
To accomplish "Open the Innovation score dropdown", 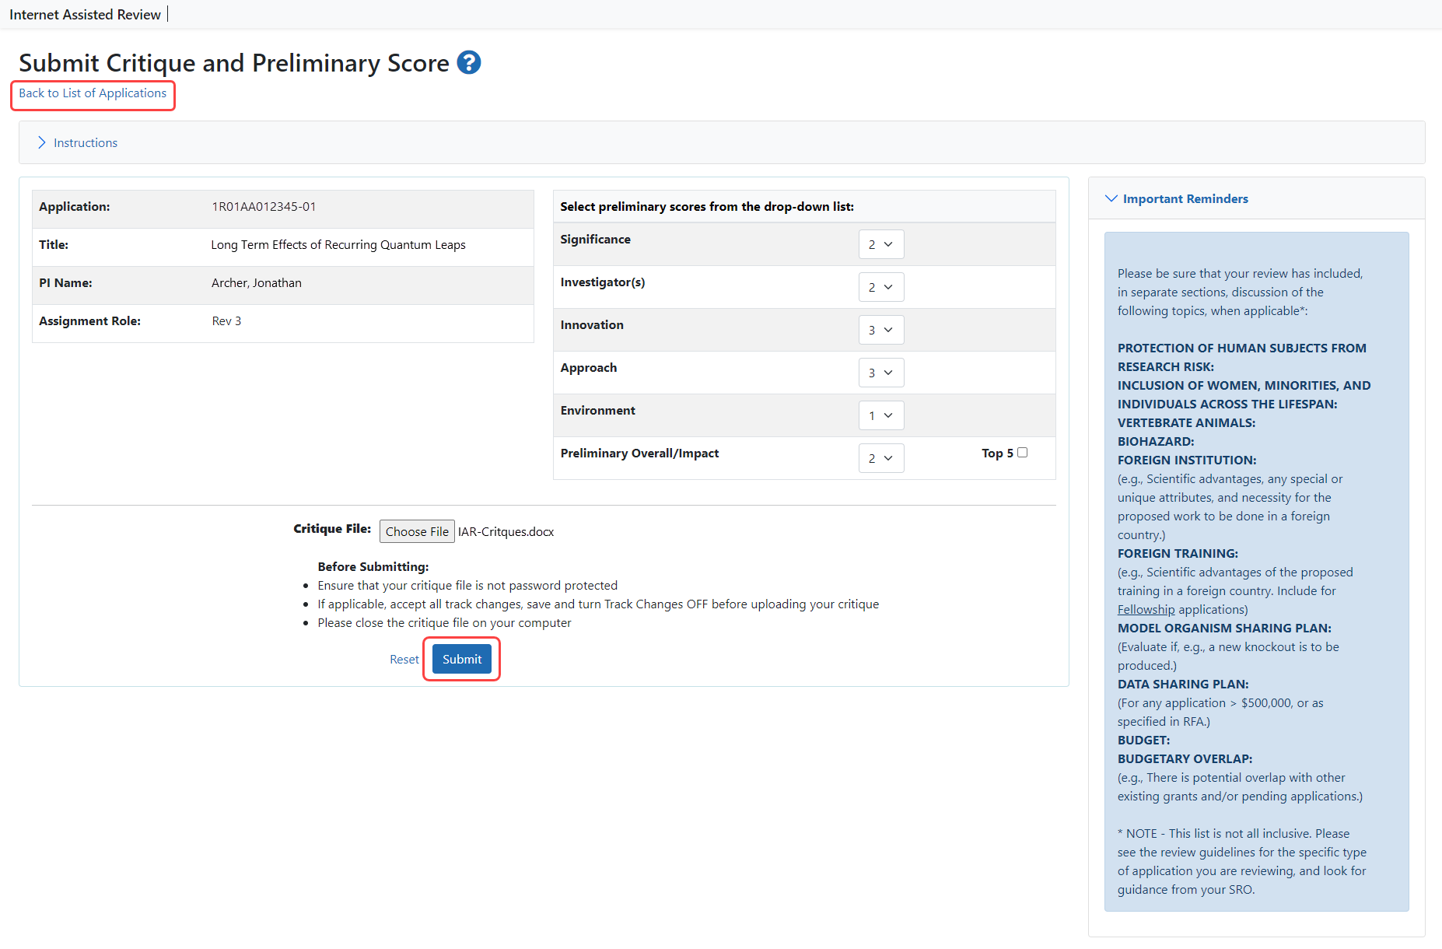I will coord(881,330).
